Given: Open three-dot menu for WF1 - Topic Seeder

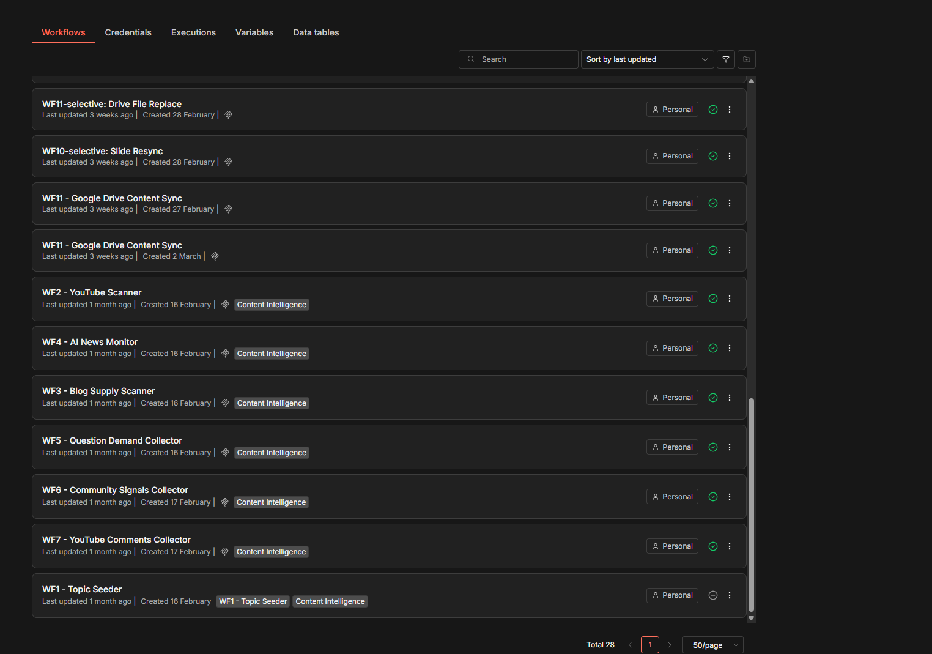Looking at the screenshot, I should coord(729,595).
